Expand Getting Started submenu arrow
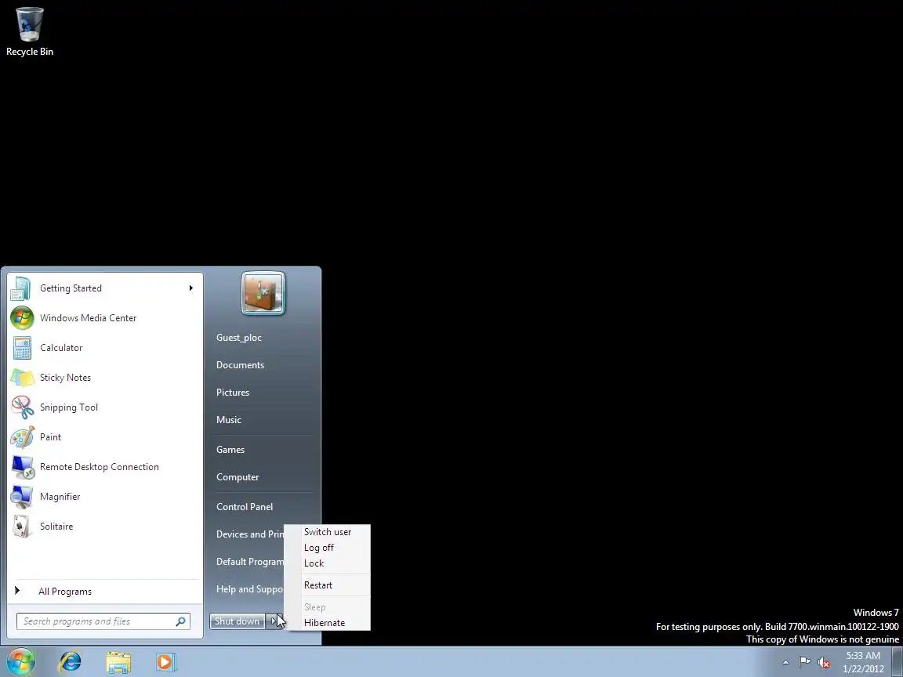Screen dimensions: 903x677 190,288
